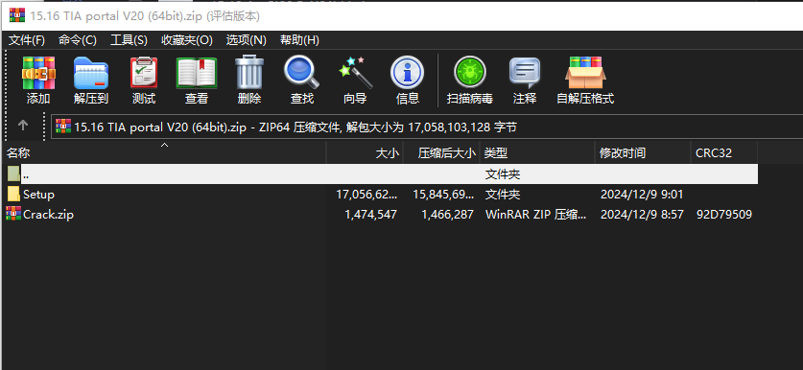This screenshot has height=370, width=803.
Task: Sort by 类型 column header
Action: pos(537,152)
